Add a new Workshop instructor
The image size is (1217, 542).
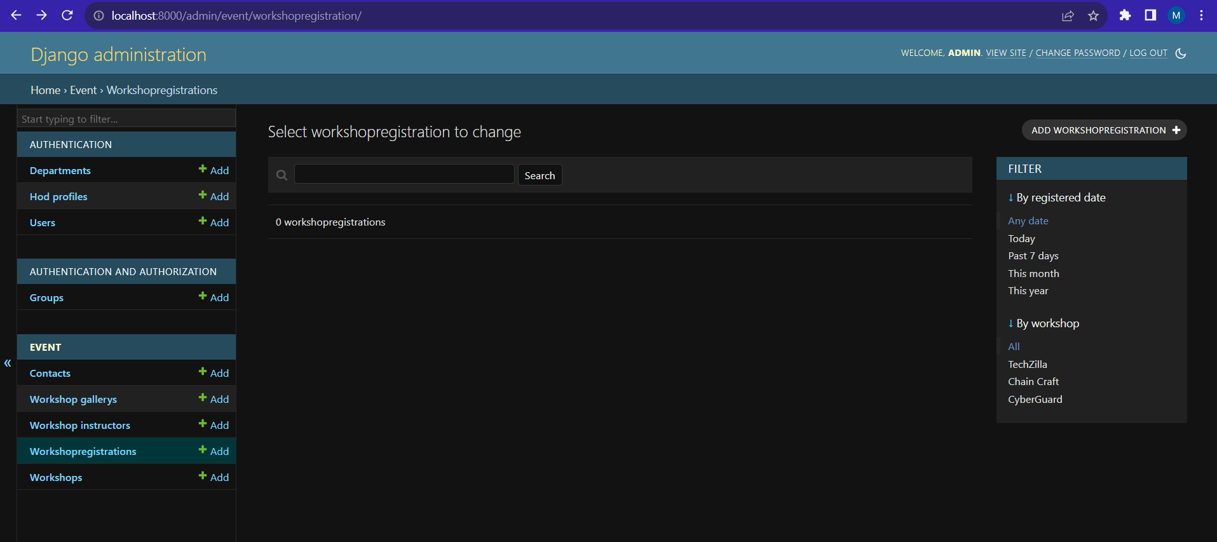[214, 425]
